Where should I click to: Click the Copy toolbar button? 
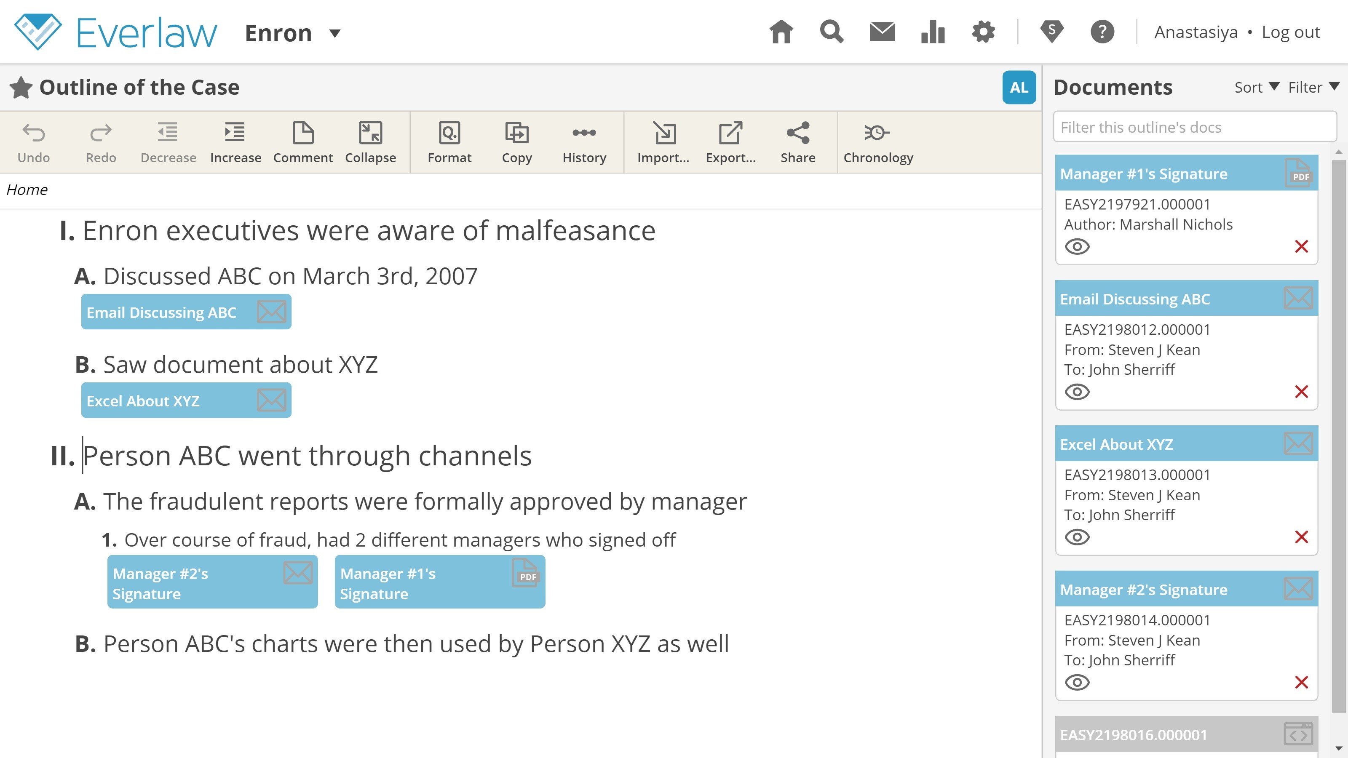pyautogui.click(x=517, y=142)
